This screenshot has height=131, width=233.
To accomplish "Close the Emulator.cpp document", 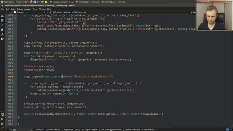I will [47, 12].
